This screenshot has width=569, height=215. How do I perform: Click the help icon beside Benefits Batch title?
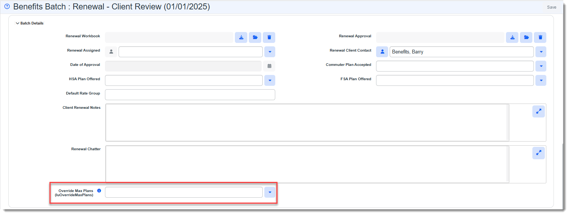(x=7, y=6)
